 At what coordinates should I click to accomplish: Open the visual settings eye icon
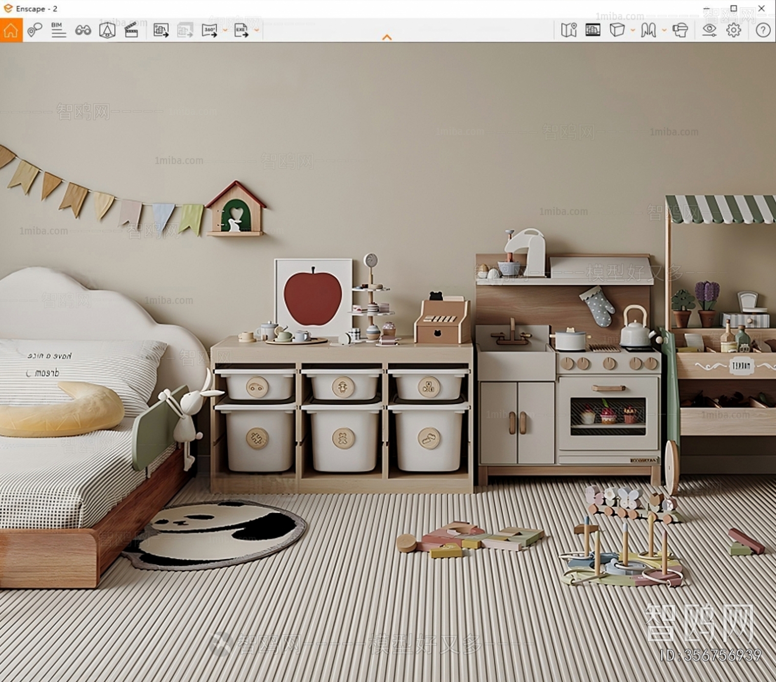pos(709,30)
